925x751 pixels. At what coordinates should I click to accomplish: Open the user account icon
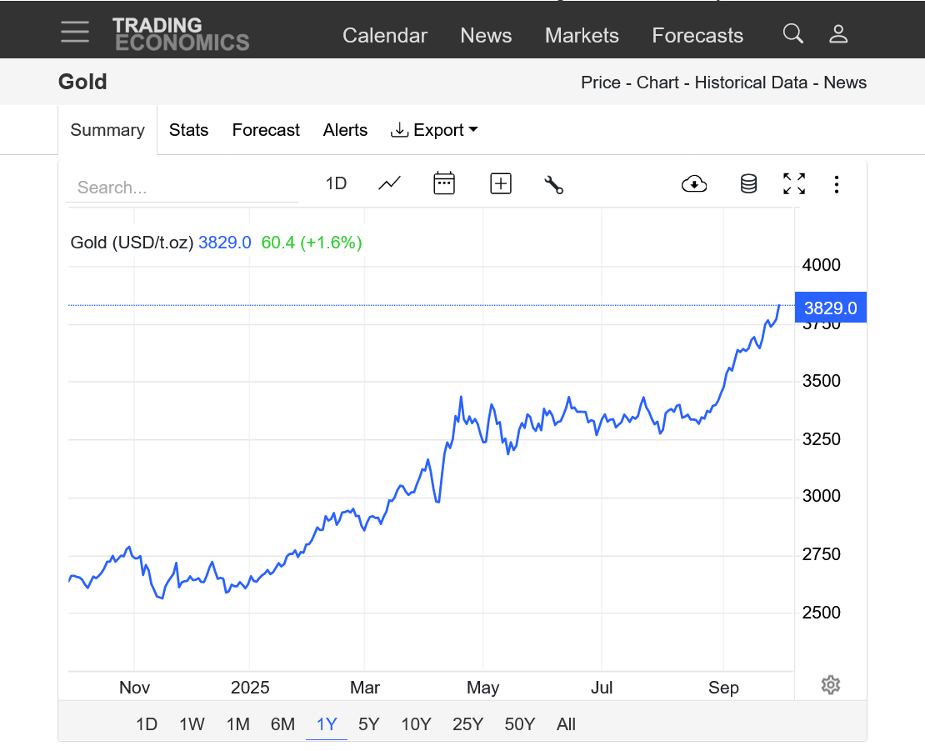[x=838, y=34]
